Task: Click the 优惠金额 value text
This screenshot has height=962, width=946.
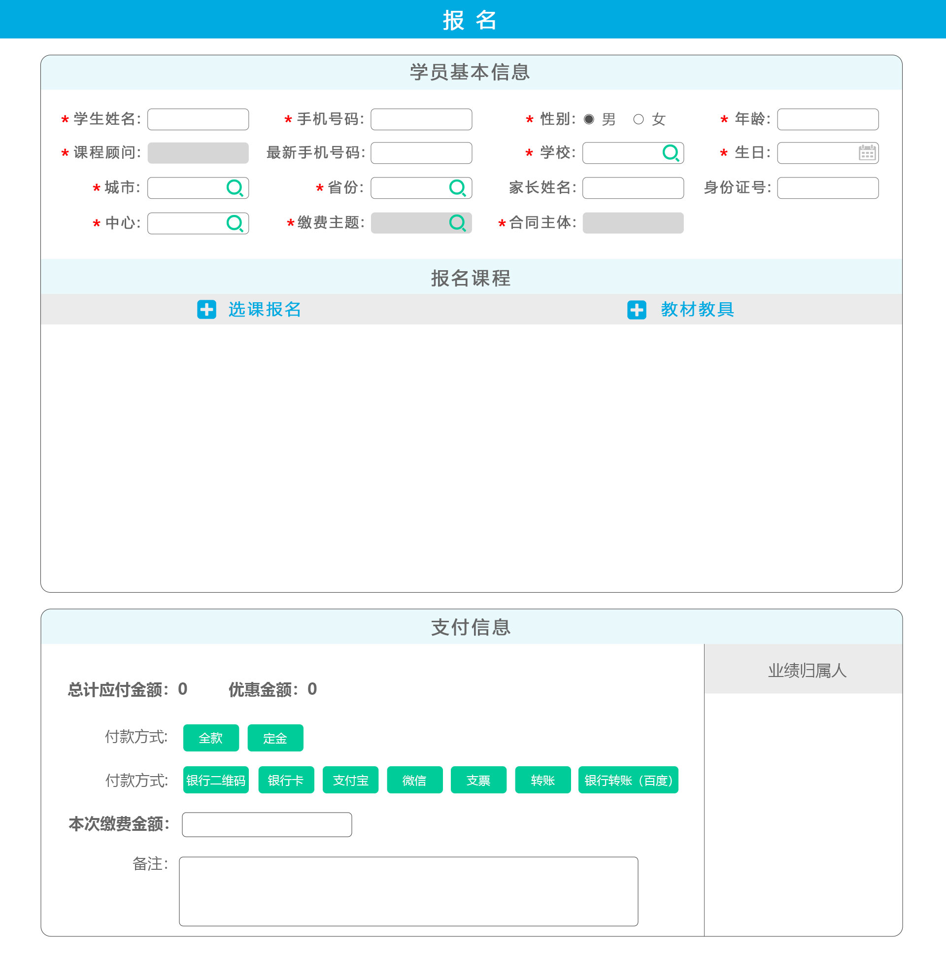Action: (312, 689)
